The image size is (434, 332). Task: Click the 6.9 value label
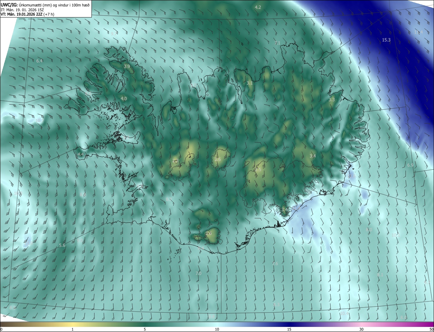pyautogui.click(x=410, y=165)
